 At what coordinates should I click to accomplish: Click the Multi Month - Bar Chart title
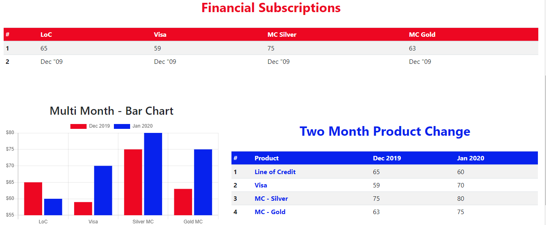(x=111, y=111)
